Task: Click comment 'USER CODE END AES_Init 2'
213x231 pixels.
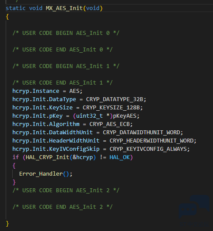Action: (x=63, y=207)
